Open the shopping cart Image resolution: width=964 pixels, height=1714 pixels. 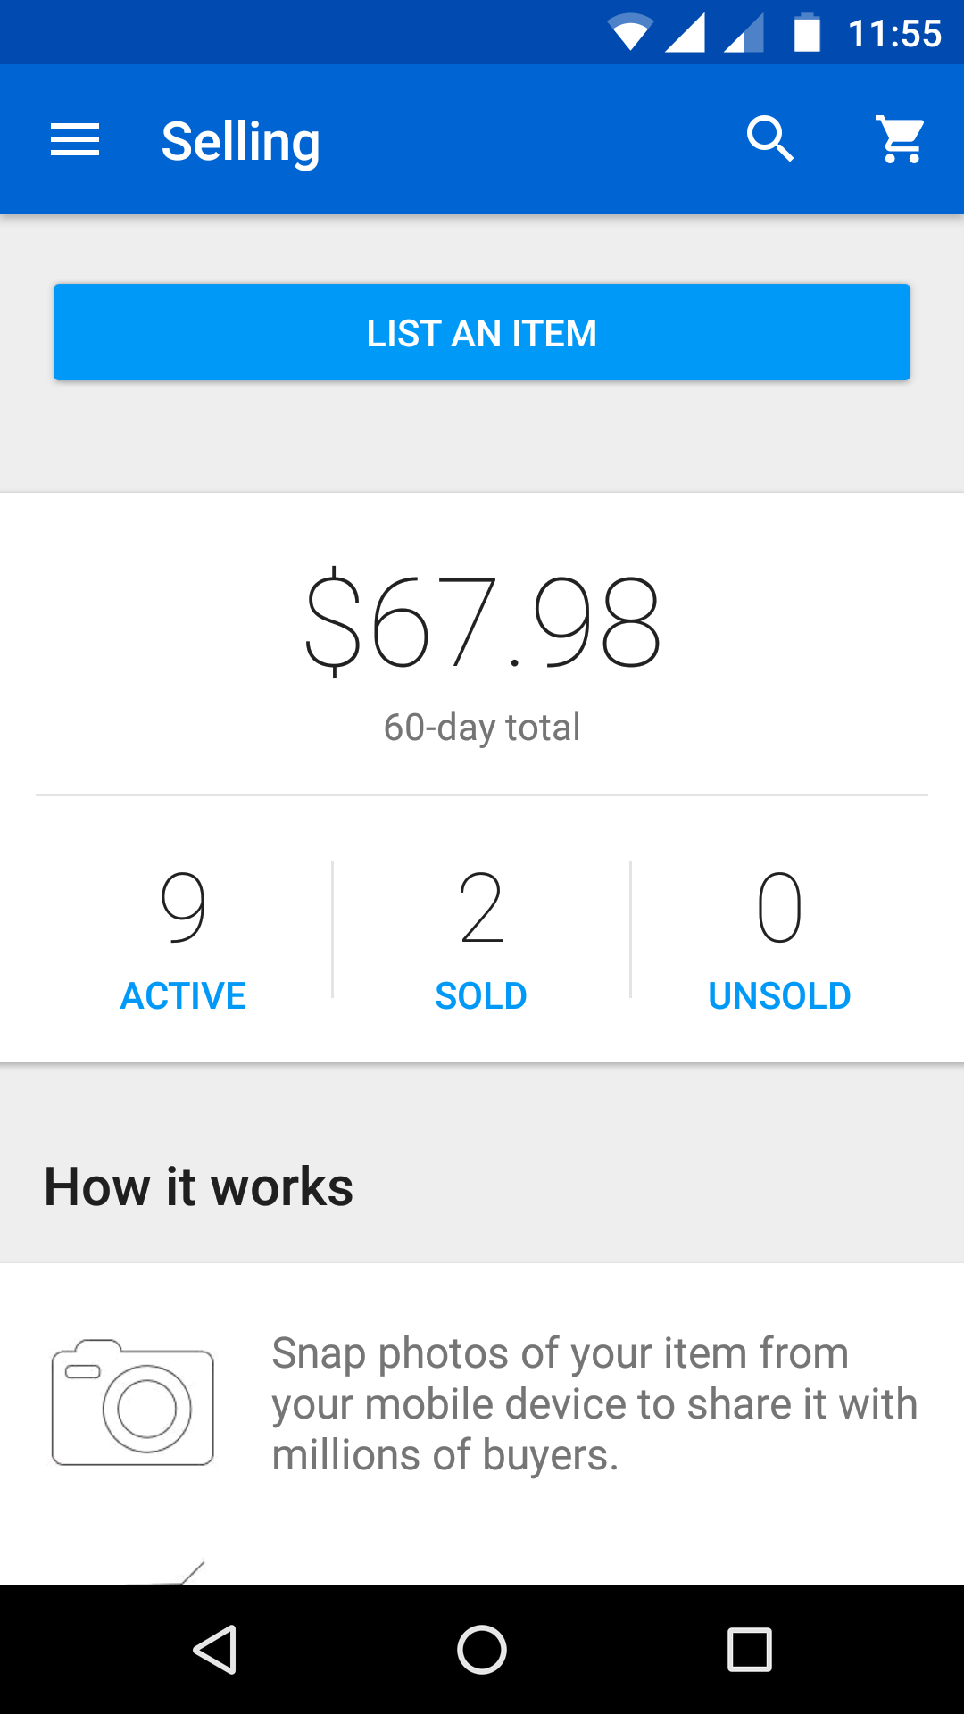pyautogui.click(x=902, y=139)
